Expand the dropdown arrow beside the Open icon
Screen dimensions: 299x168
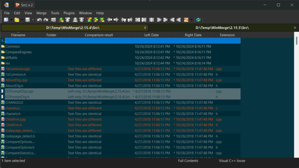(x=22, y=20)
